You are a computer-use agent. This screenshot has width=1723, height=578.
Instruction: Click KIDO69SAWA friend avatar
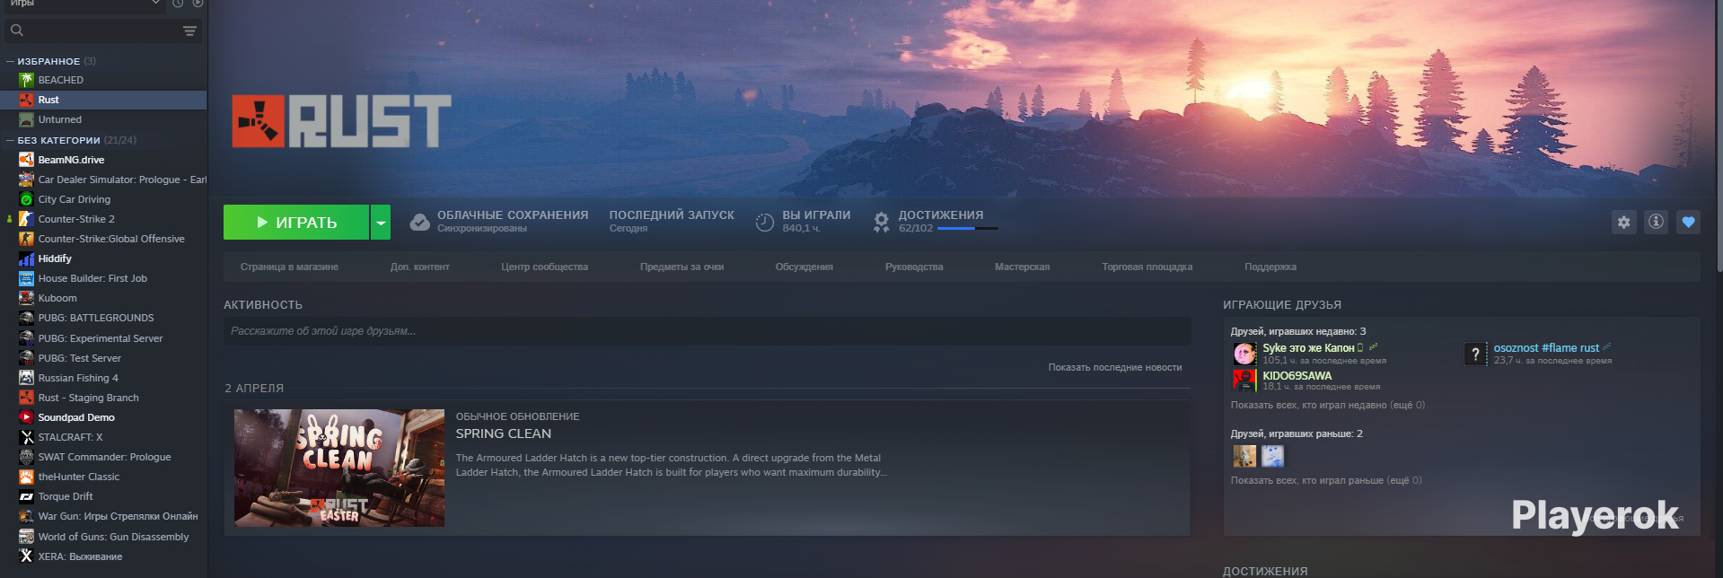coord(1244,381)
